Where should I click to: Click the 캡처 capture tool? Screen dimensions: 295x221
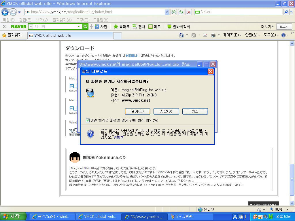click(x=139, y=27)
